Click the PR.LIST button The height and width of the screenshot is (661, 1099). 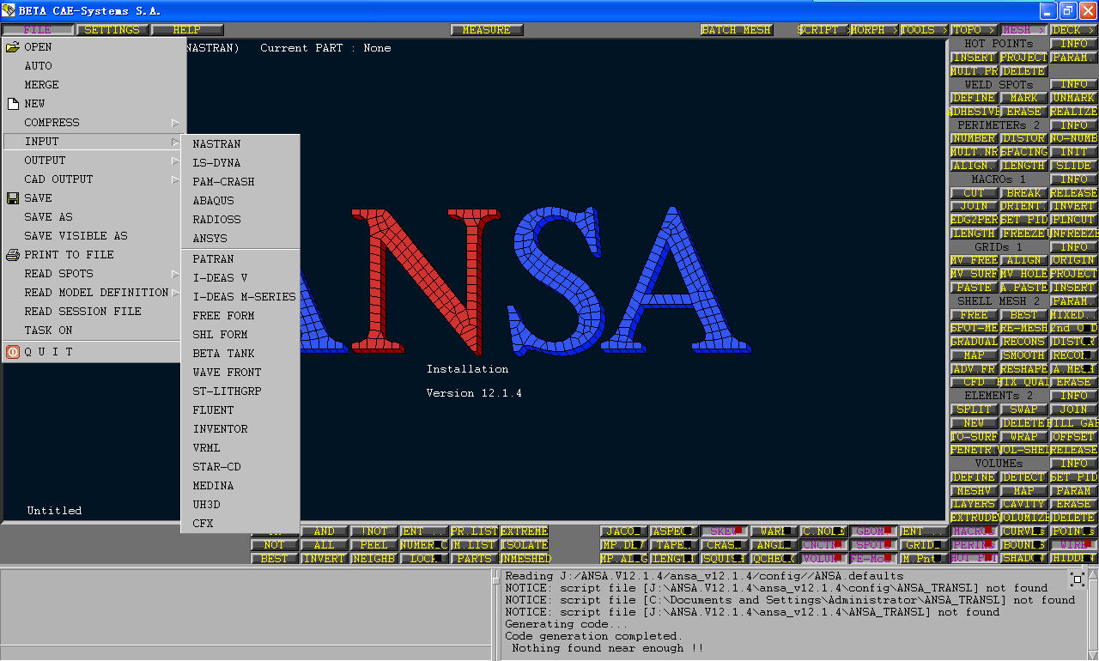(474, 531)
